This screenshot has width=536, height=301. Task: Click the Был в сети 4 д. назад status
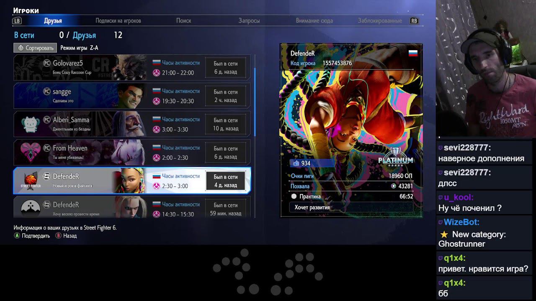click(225, 181)
